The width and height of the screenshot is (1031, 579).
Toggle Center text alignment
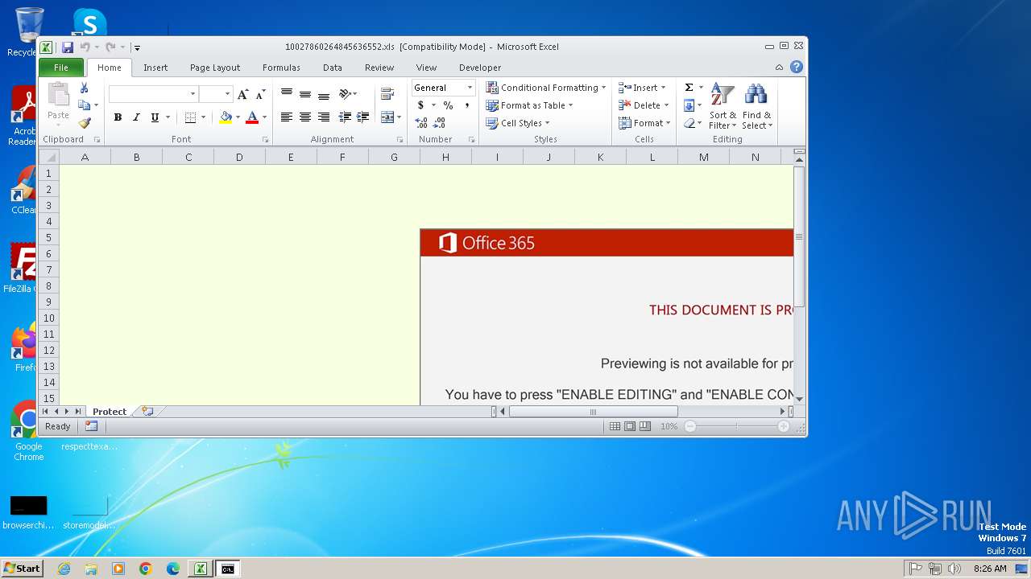(304, 117)
